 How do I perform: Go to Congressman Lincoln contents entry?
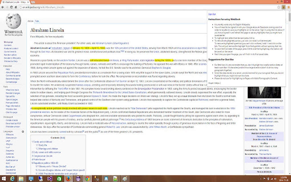tap(42, 156)
